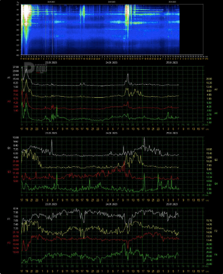Click the white Q1 series label
Screen dimensions: 223x274
point(9,148)
